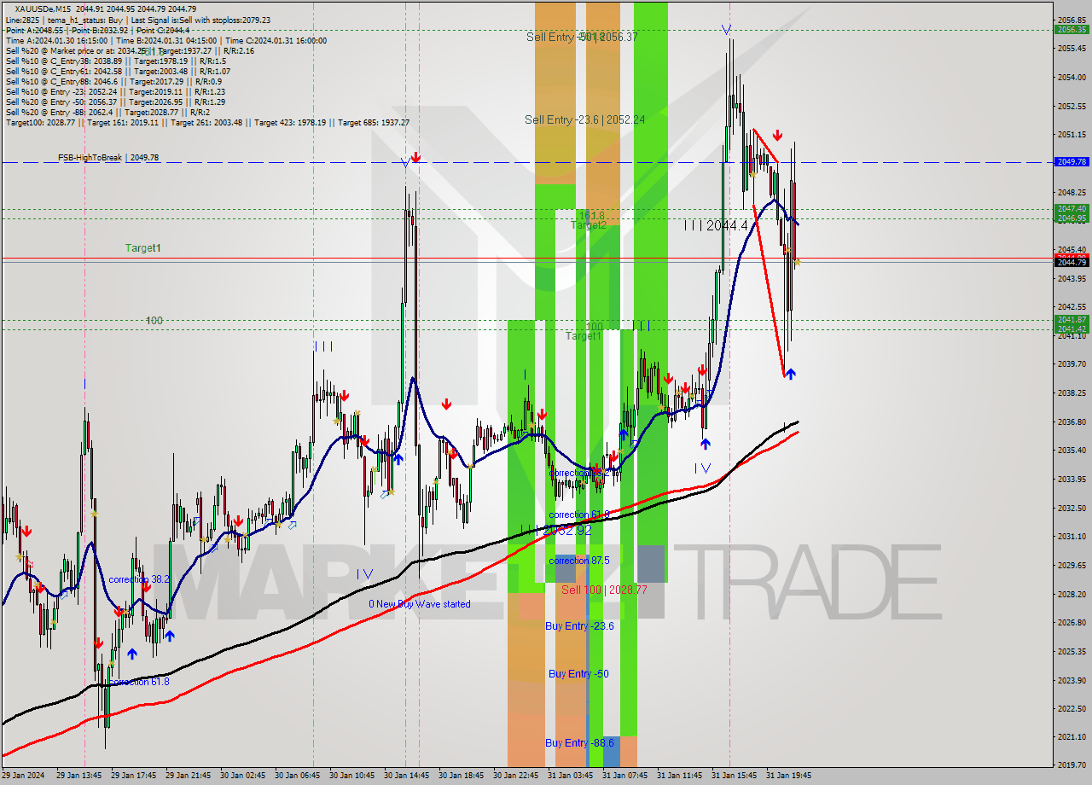
Task: Click the 'Target100: 2028.77' targets summary line
Action: click(x=207, y=122)
